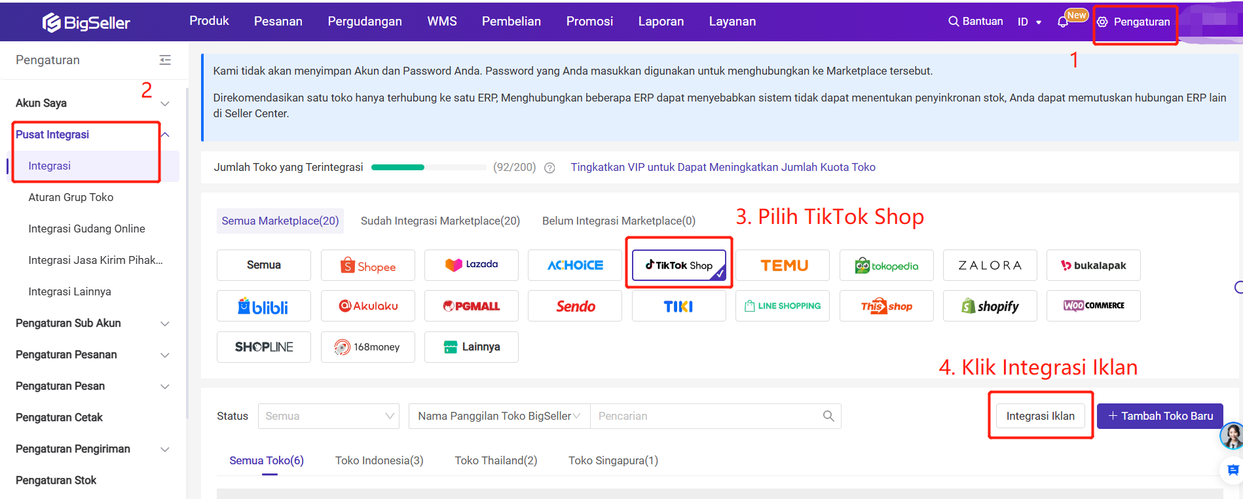The image size is (1243, 499).
Task: Click the integrated store quota progress bar
Action: tap(429, 168)
